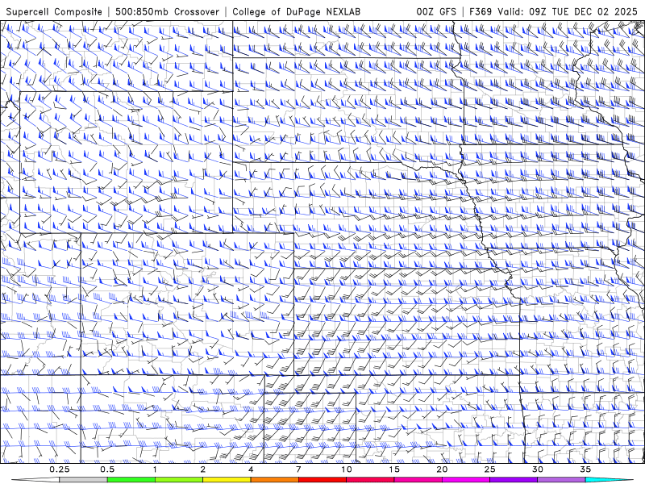645x484 pixels.
Task: Click the legend value 35
Action: coord(585,469)
